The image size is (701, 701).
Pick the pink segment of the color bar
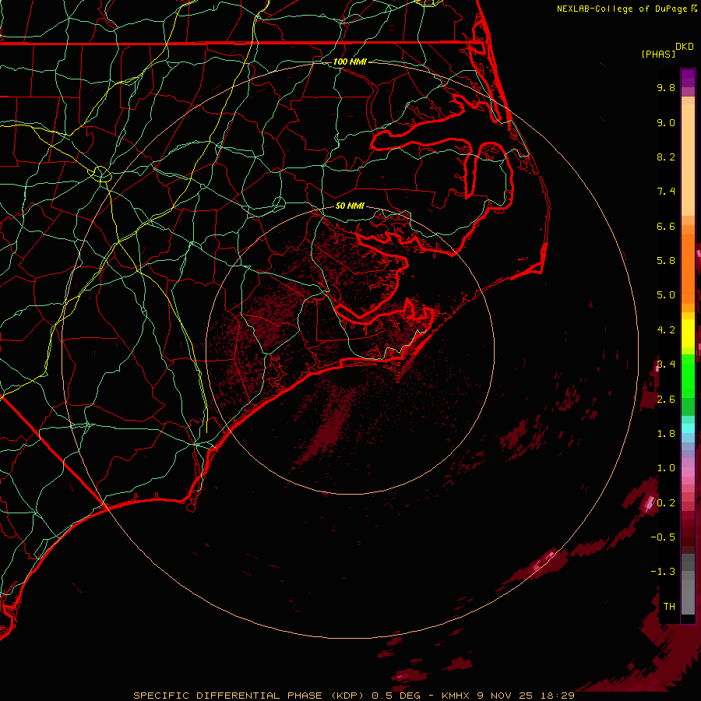(x=688, y=472)
